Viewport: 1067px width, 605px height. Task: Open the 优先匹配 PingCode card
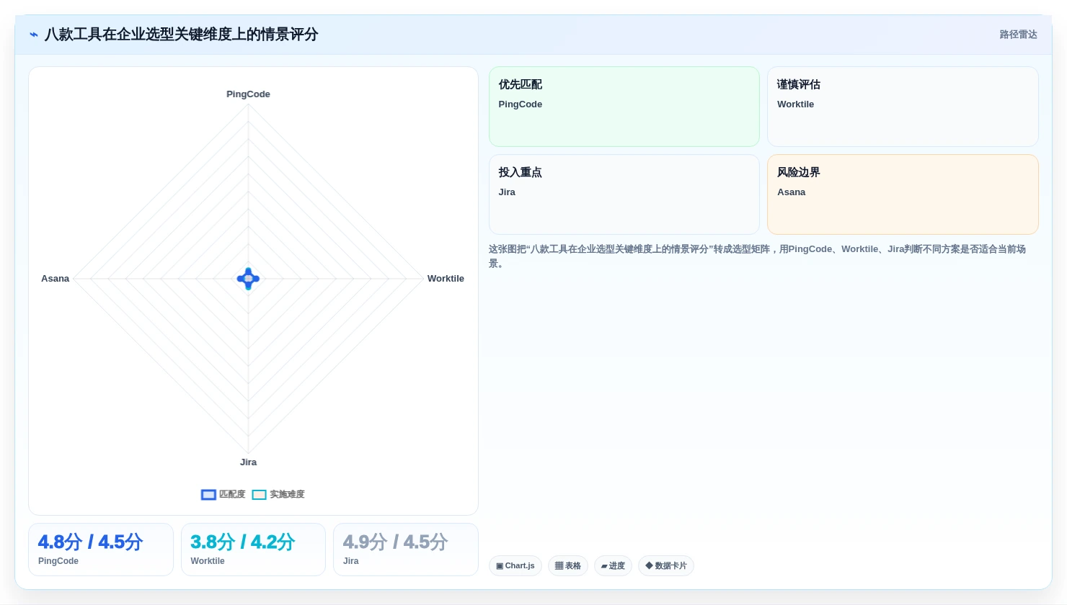click(624, 107)
